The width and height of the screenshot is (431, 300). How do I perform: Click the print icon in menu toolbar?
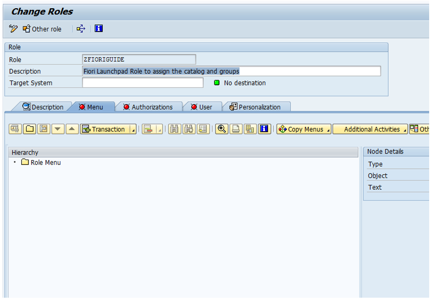tap(236, 129)
